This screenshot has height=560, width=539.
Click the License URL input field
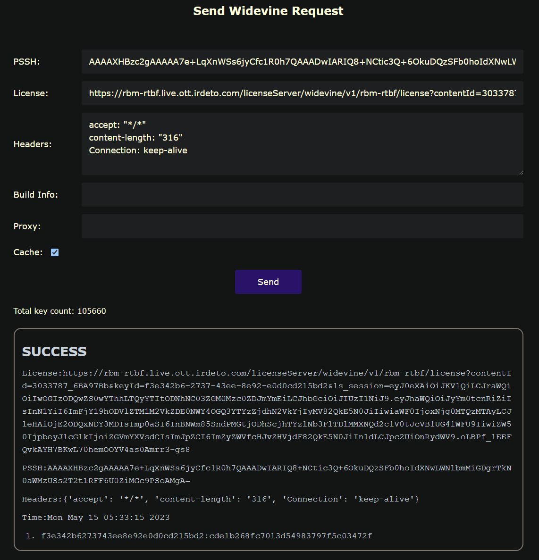click(x=302, y=93)
